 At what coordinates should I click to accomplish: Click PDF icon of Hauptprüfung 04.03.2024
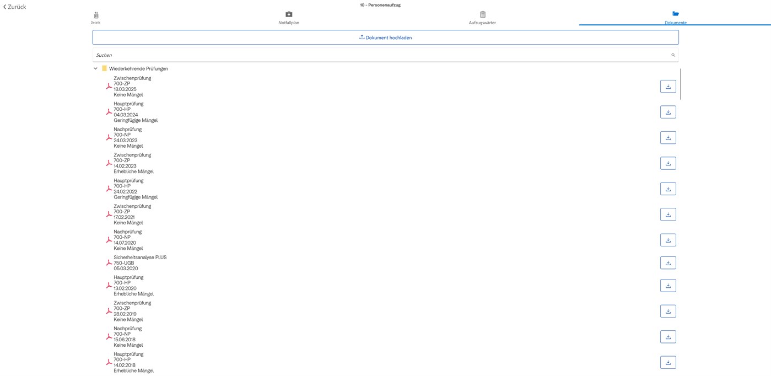[x=109, y=112]
